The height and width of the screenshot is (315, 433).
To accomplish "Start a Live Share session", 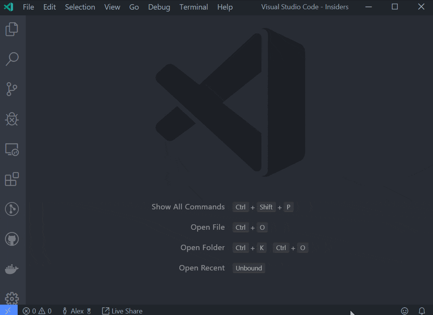I will tap(122, 311).
